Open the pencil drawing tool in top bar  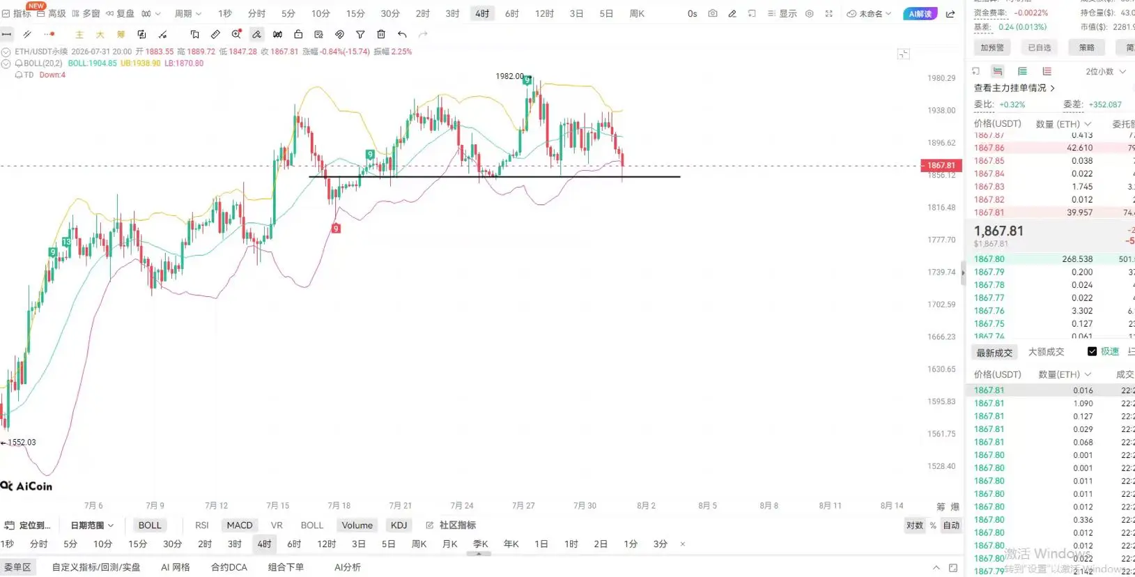click(732, 14)
